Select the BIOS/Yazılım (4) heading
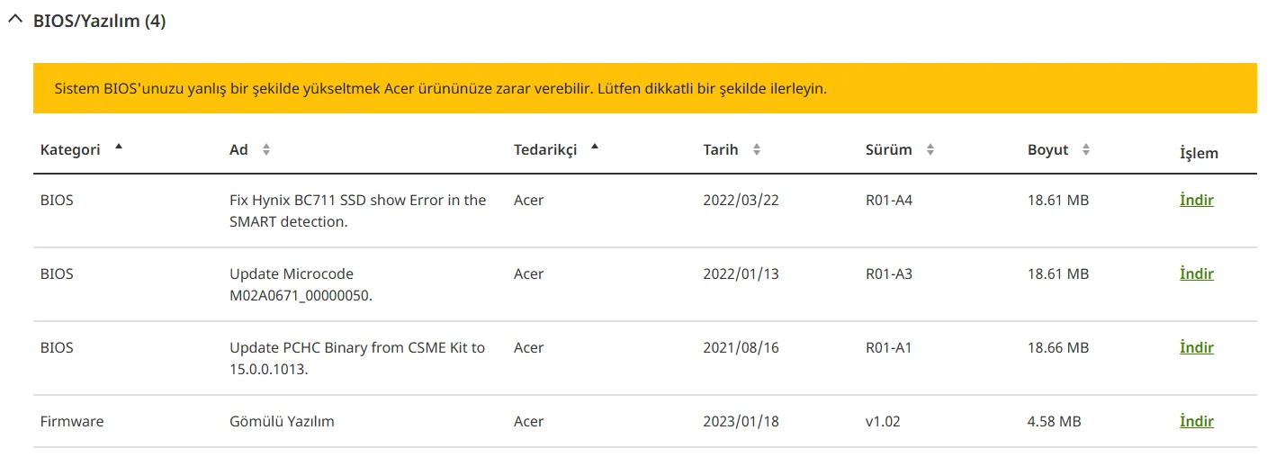The image size is (1276, 466). [99, 22]
